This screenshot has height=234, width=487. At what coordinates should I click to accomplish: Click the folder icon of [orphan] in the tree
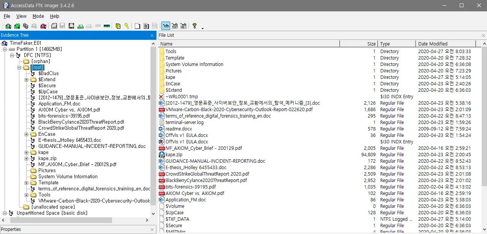(x=26, y=61)
